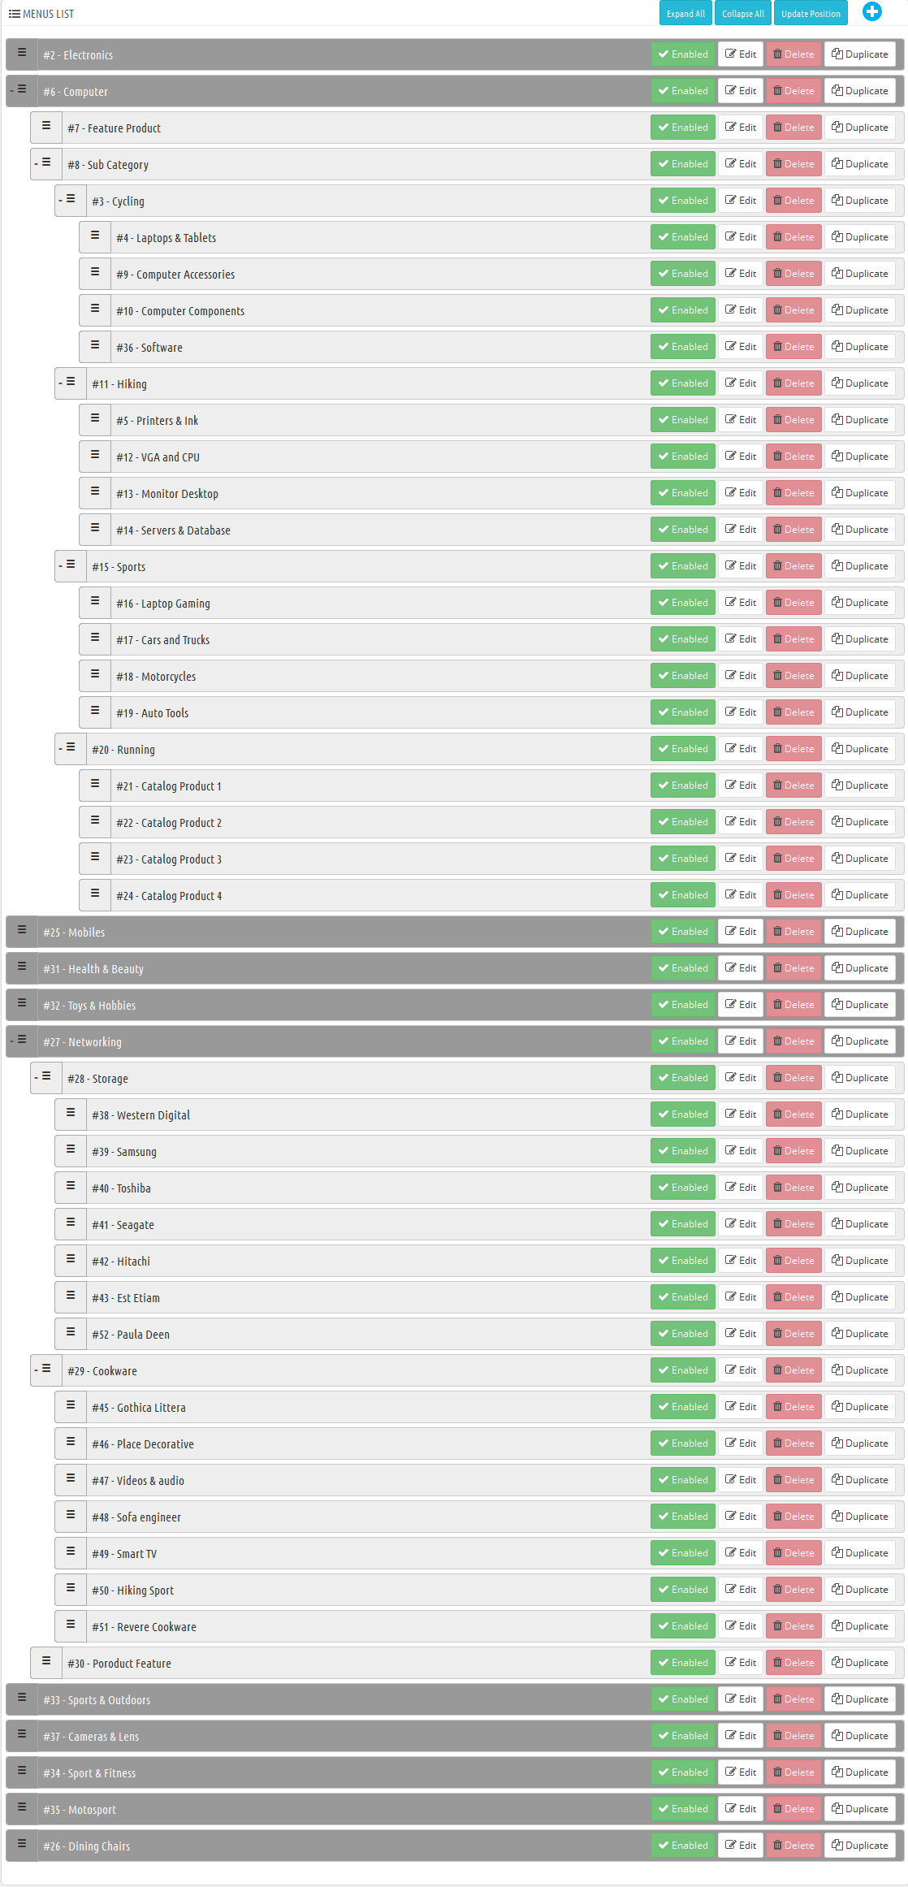Screen dimensions: 908x1887
Task: Click the drag handle for #25 Mobiles
Action: (22, 929)
